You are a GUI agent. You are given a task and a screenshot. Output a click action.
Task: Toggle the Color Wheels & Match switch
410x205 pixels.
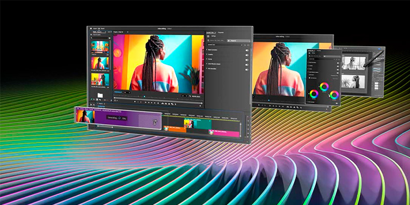[247, 65]
